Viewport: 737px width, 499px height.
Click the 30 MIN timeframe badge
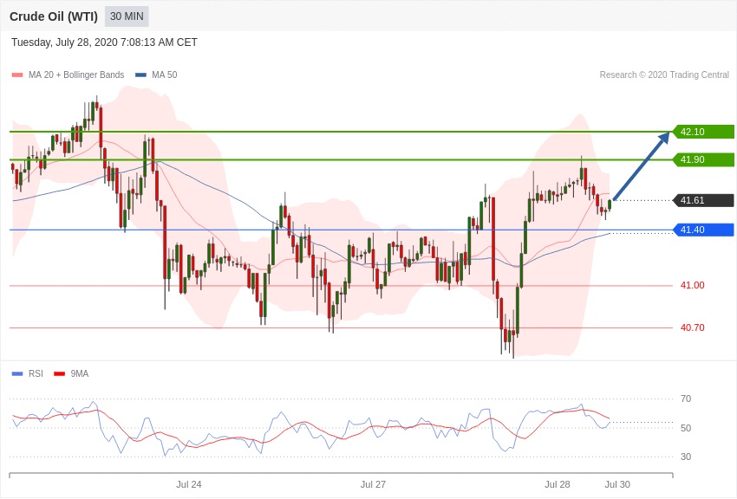click(127, 16)
